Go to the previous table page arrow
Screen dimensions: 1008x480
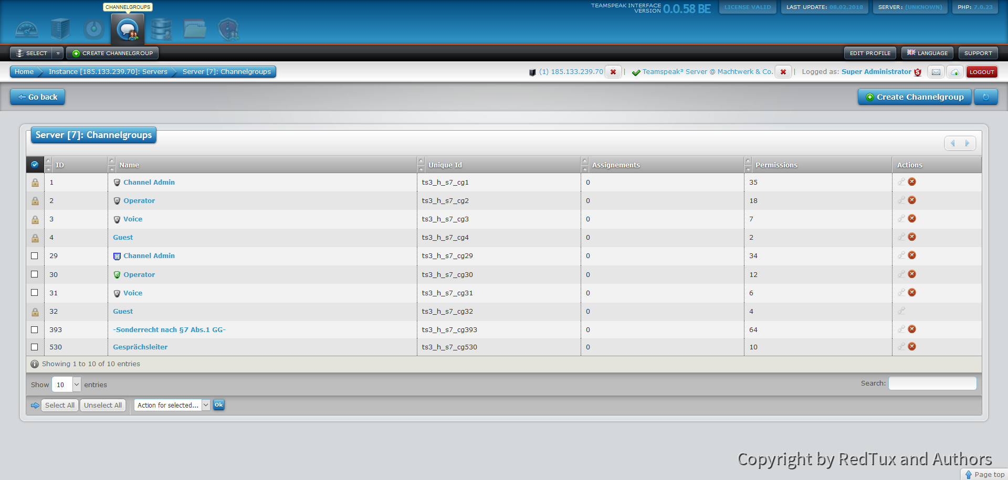click(953, 143)
